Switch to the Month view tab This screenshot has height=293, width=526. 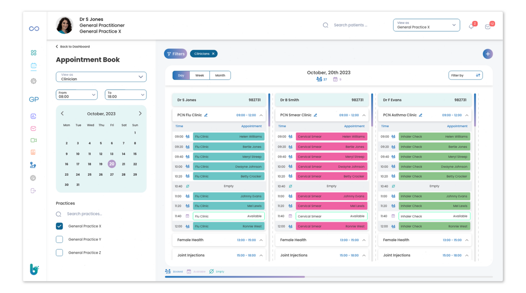220,75
